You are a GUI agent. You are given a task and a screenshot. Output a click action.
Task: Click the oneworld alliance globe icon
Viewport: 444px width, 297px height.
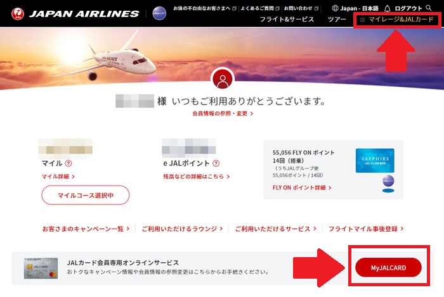[159, 13]
